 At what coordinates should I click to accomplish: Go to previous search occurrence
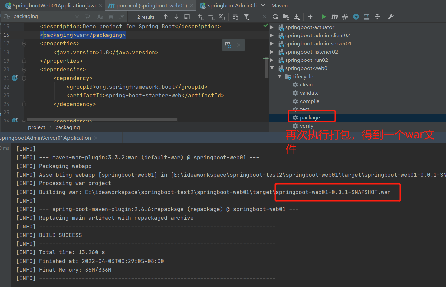point(166,17)
